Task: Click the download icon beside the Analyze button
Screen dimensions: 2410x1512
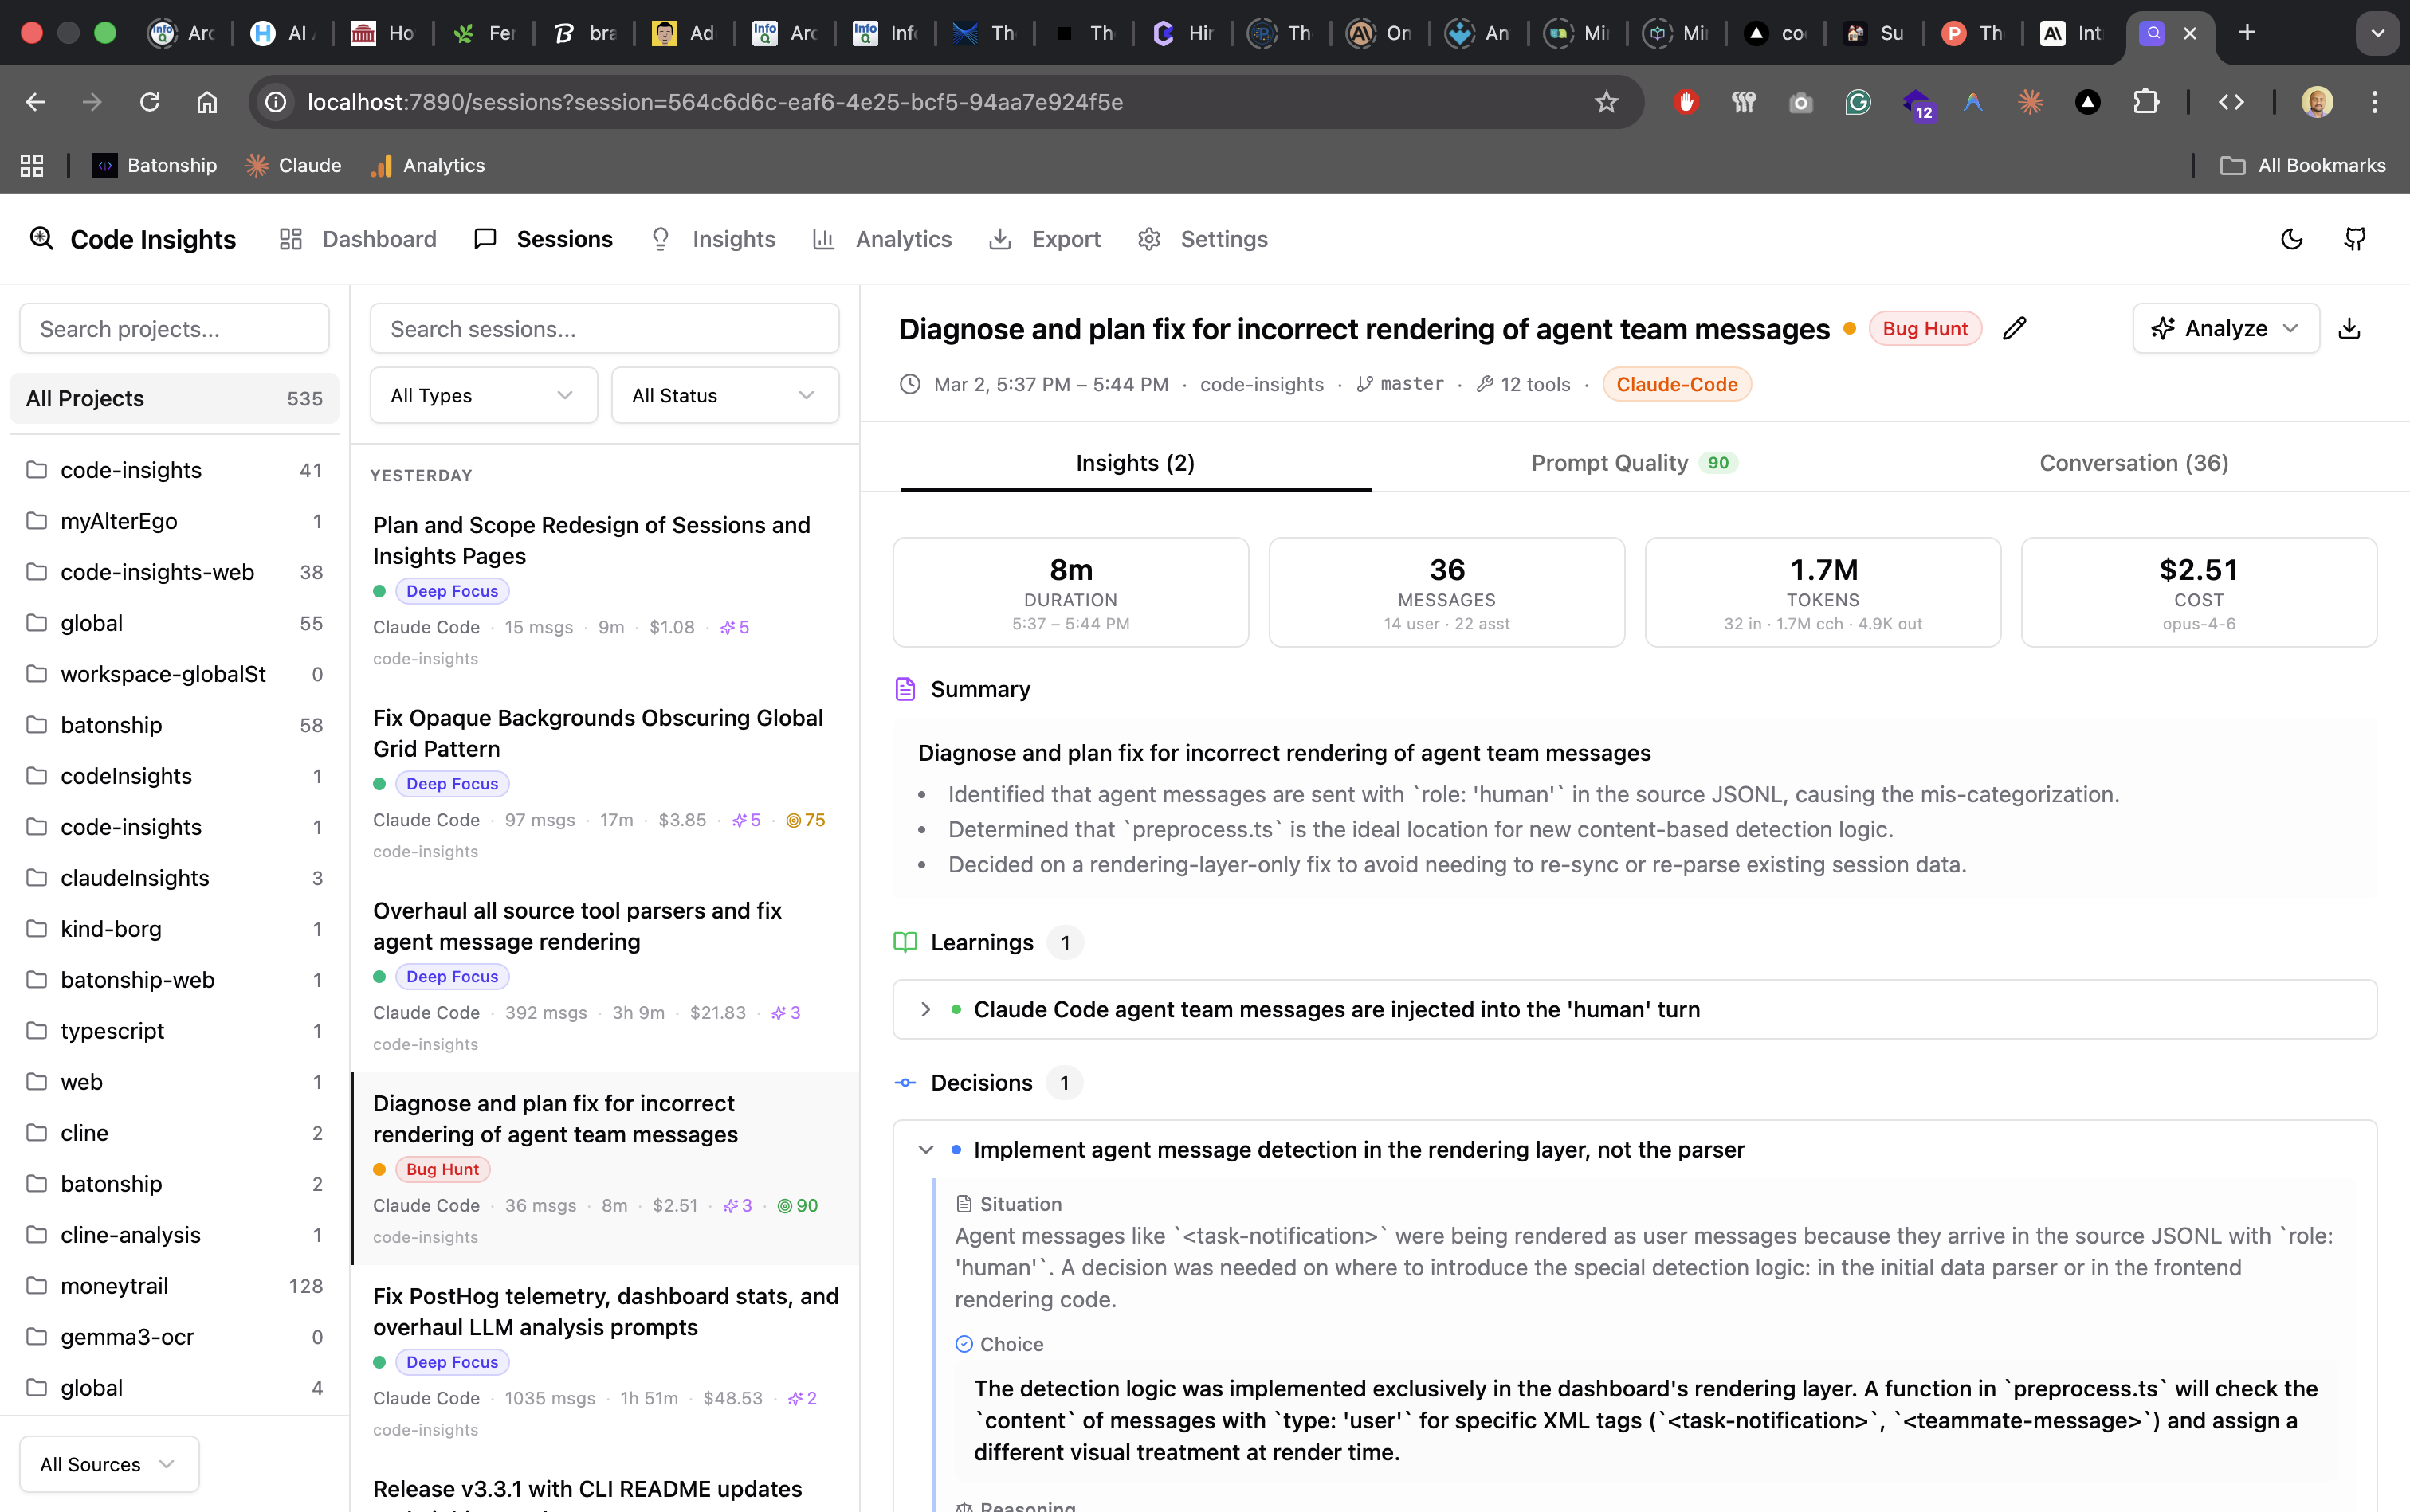Action: click(2351, 328)
